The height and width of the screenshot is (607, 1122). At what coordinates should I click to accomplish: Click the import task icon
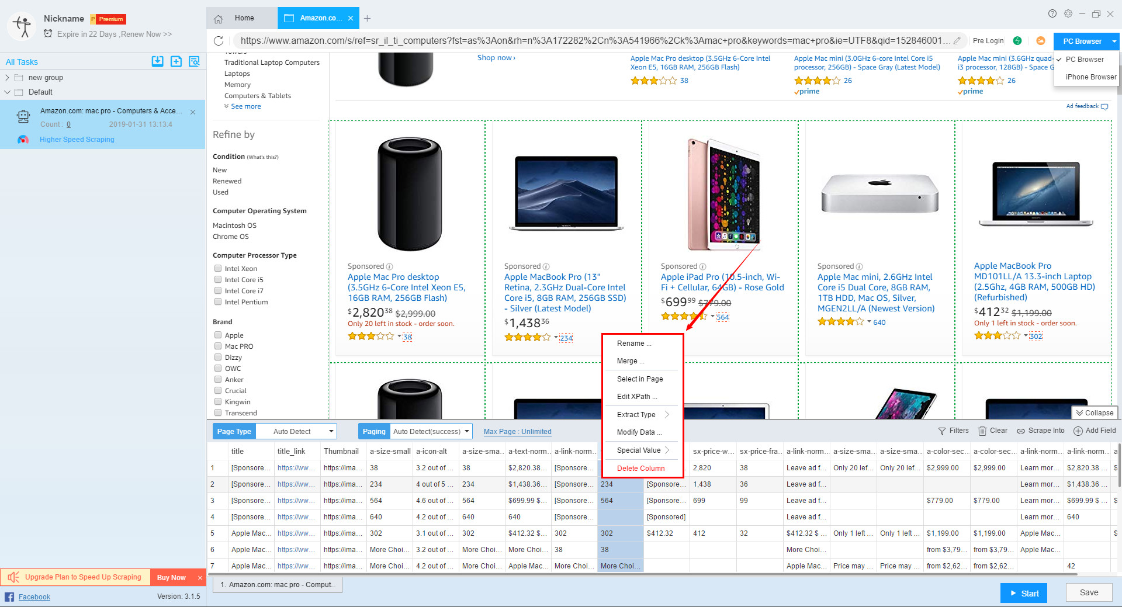pos(157,61)
